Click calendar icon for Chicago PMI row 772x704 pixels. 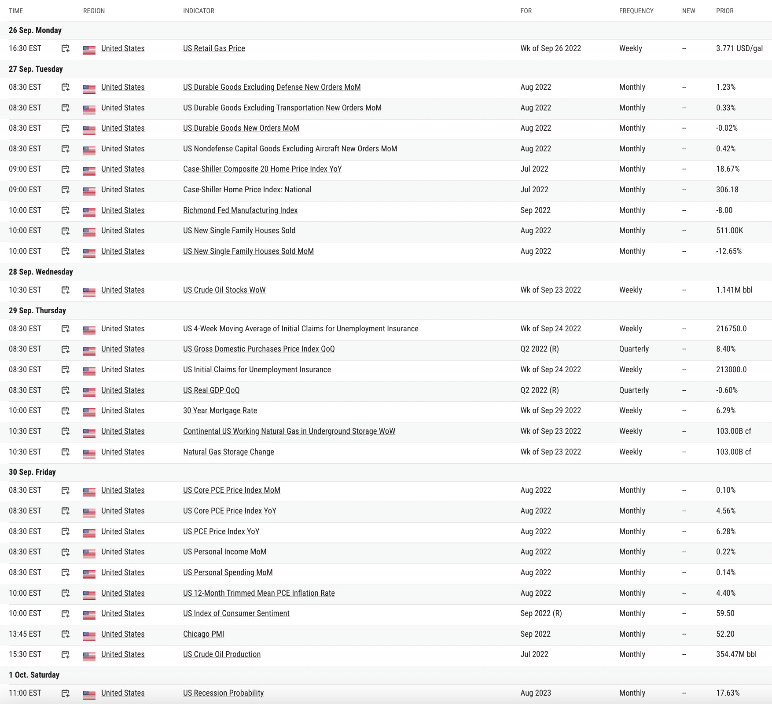click(x=66, y=634)
